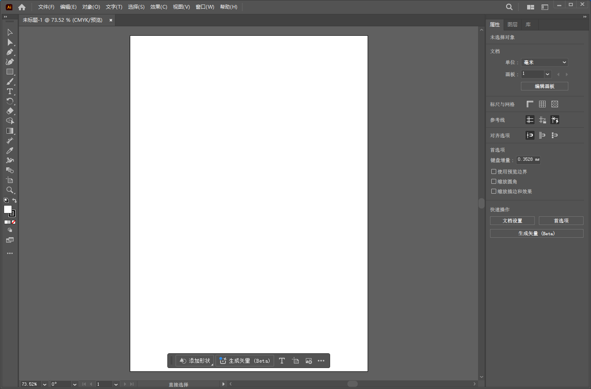Open the Drawing Modes icon
This screenshot has height=389, width=591.
click(10, 230)
